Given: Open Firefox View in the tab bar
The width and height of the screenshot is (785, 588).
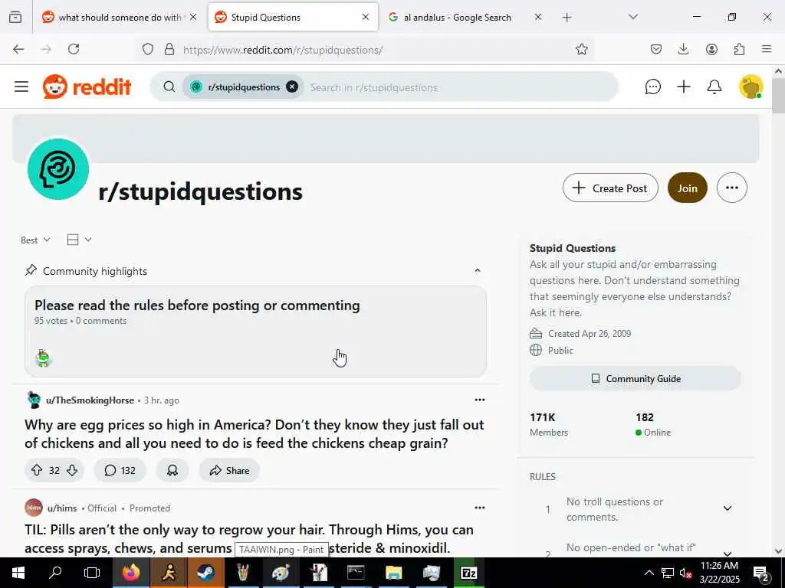Looking at the screenshot, I should coord(15,17).
